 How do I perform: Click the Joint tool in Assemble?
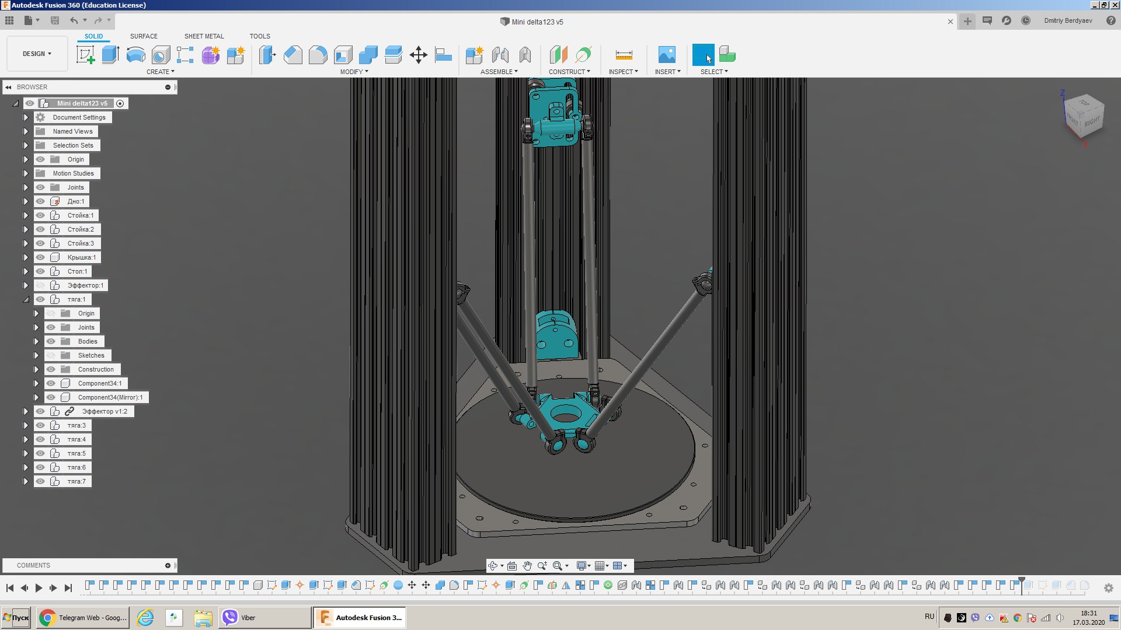click(500, 55)
